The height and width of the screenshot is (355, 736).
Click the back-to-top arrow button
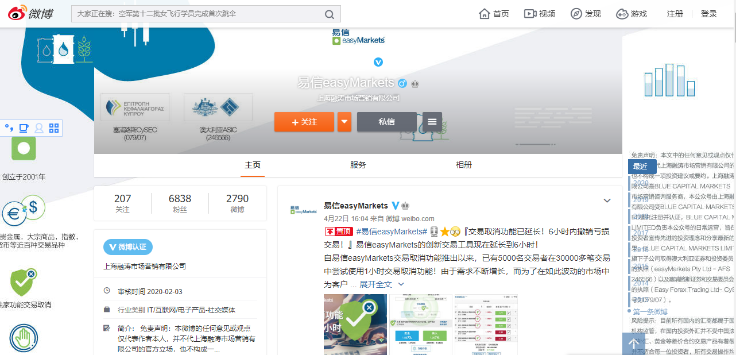pyautogui.click(x=634, y=344)
